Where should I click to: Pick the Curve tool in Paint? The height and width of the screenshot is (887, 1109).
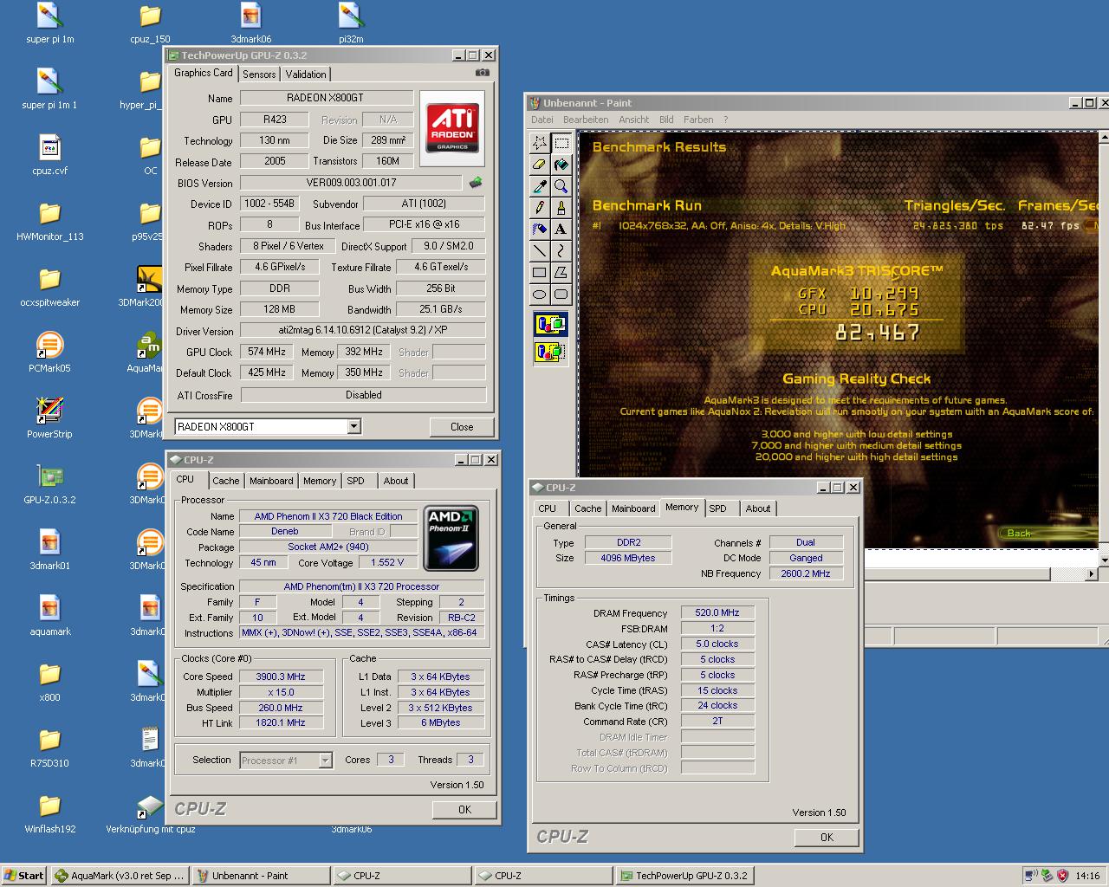pos(561,251)
